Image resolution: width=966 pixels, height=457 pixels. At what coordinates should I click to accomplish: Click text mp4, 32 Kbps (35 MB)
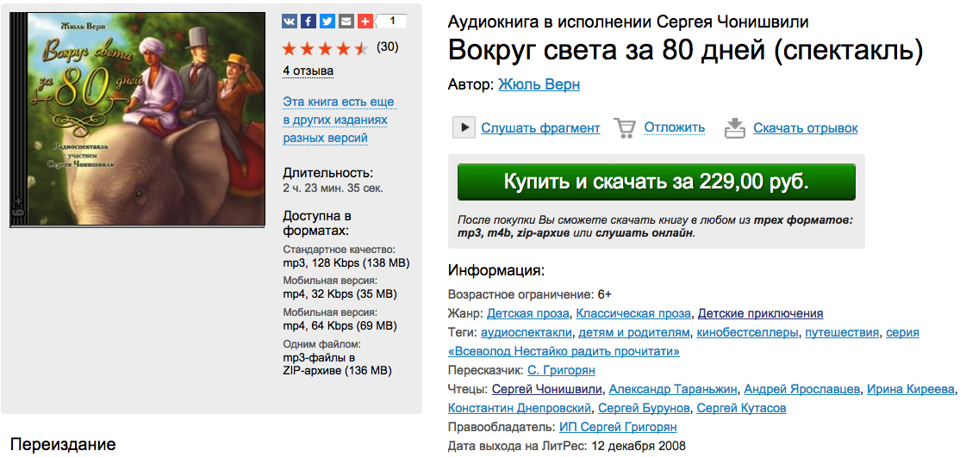(x=340, y=293)
